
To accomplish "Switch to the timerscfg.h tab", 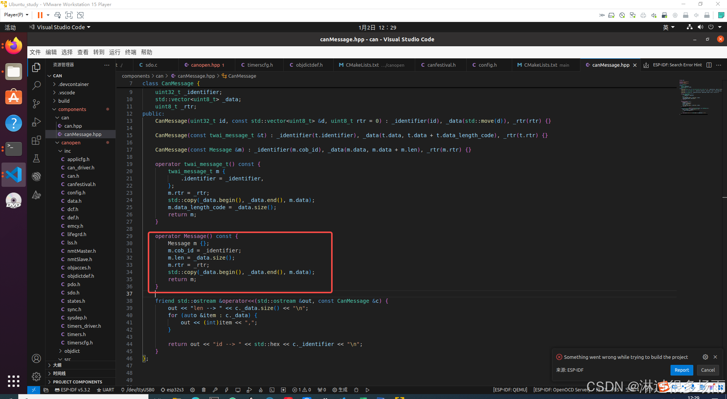I will (x=260, y=65).
